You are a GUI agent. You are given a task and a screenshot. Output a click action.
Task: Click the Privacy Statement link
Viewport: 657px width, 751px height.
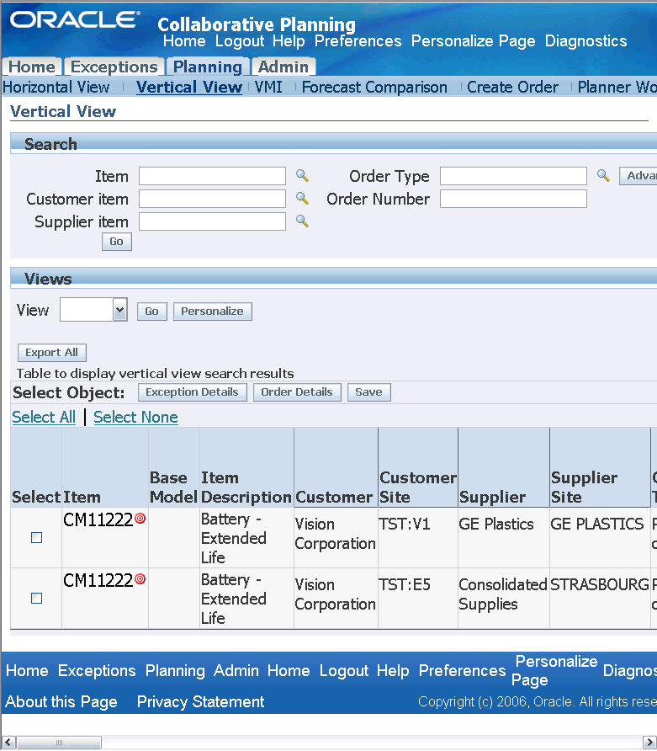200,701
